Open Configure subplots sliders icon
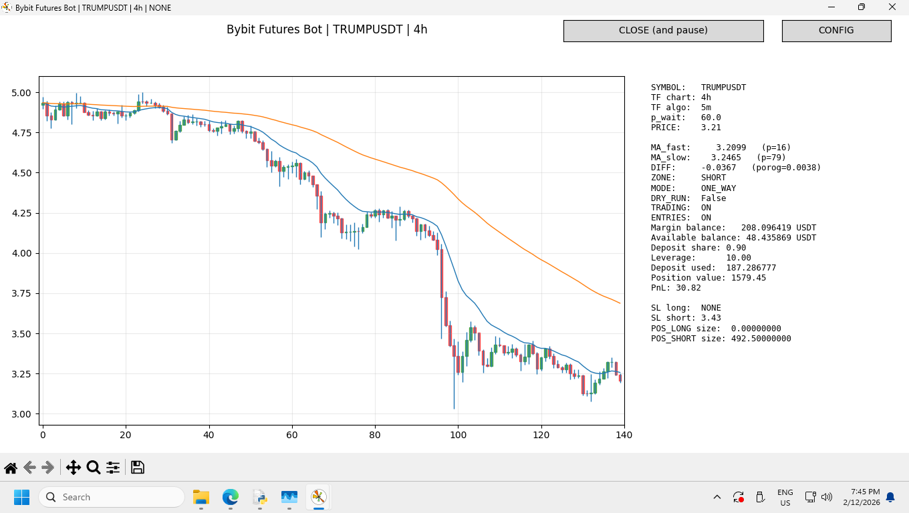This screenshot has width=909, height=513. point(113,468)
